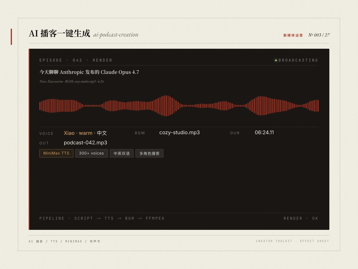Click the 300+ voices tag

tap(92, 153)
